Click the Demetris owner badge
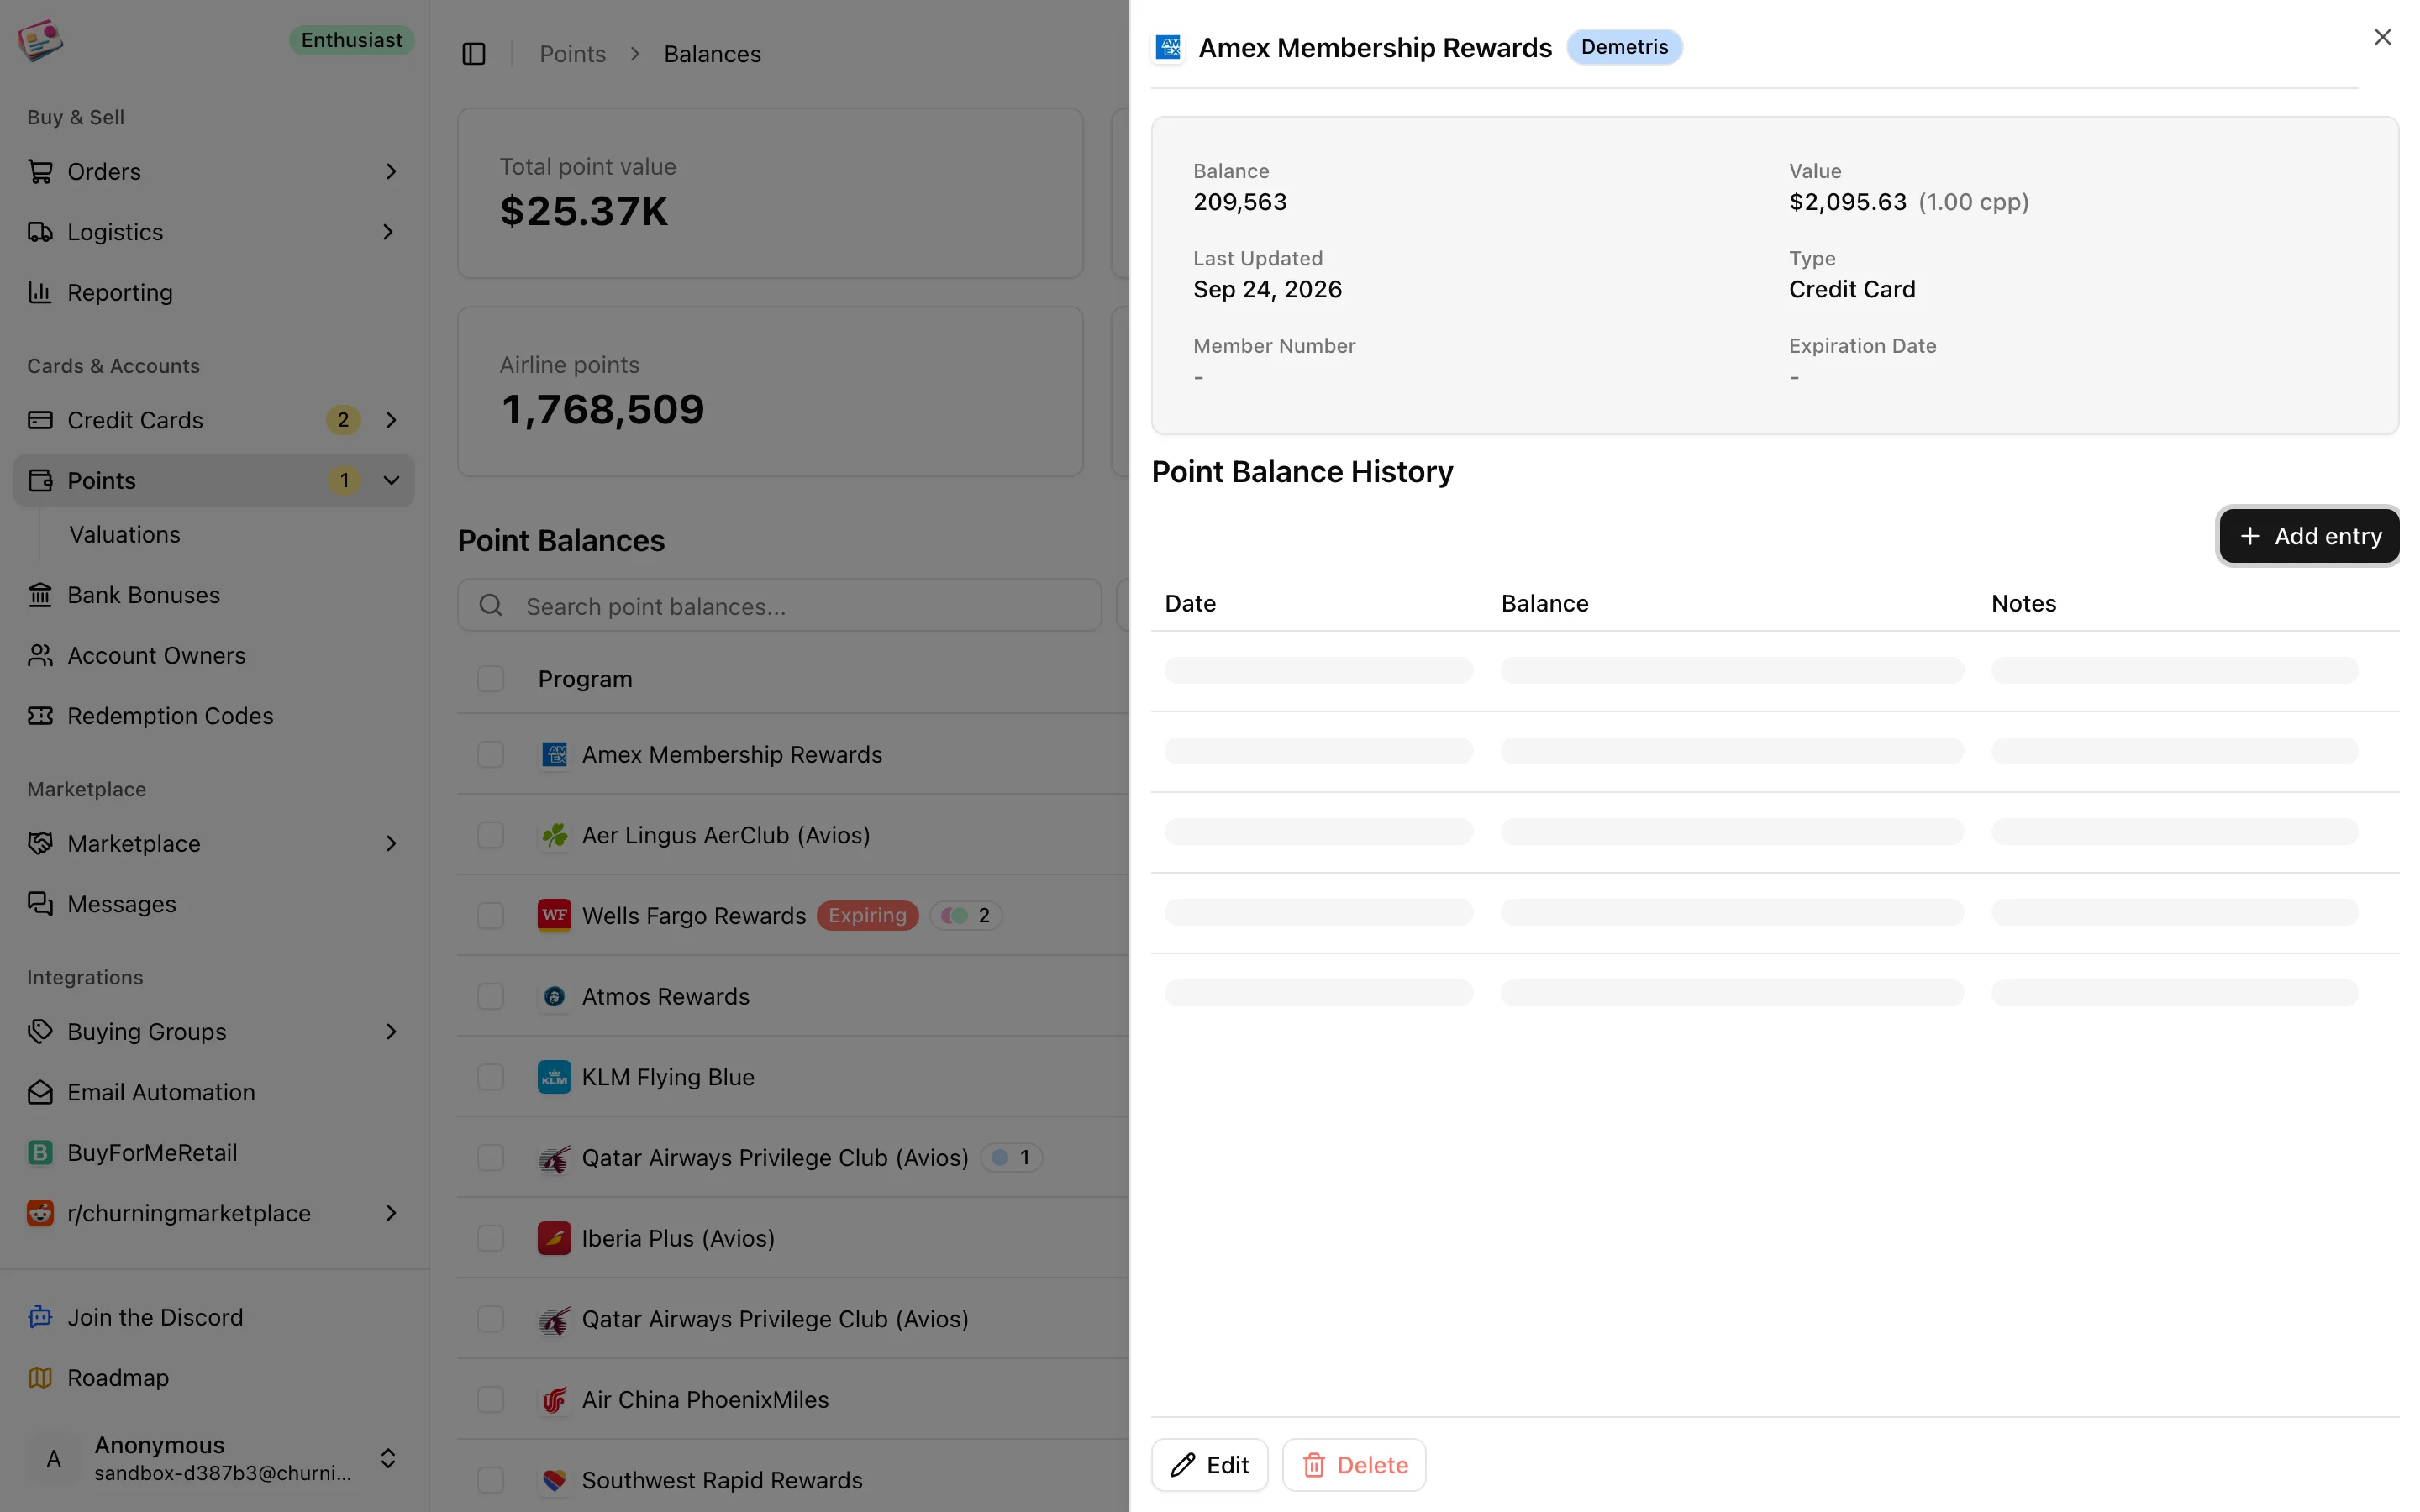2420x1512 pixels. click(x=1624, y=47)
